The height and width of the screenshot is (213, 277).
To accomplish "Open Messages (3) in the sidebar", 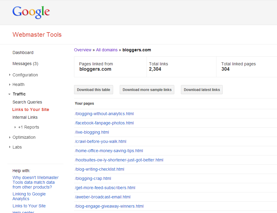I will tap(25, 64).
